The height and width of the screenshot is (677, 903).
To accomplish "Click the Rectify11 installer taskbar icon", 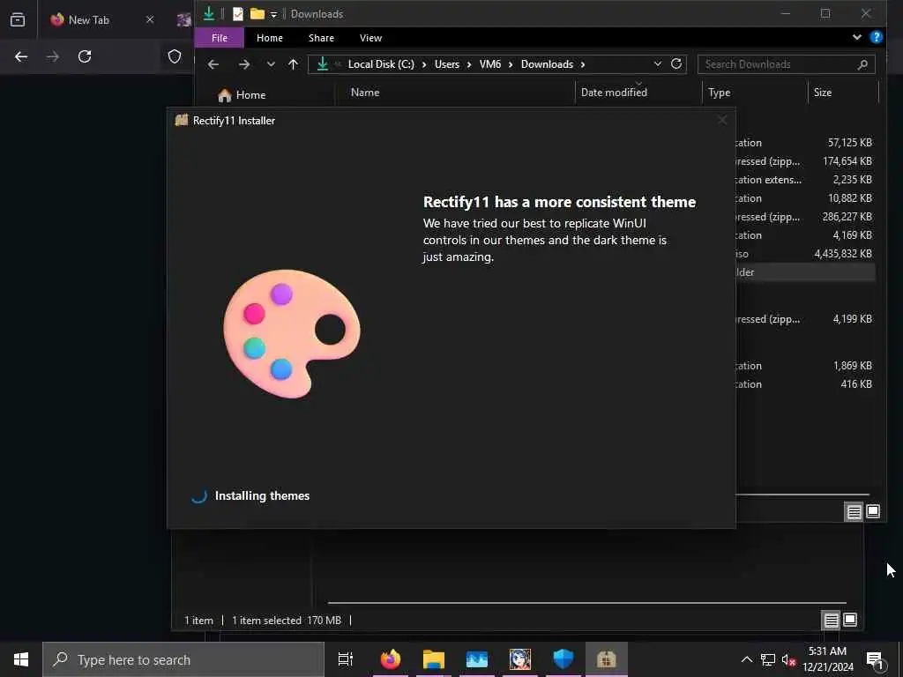I will tap(607, 659).
